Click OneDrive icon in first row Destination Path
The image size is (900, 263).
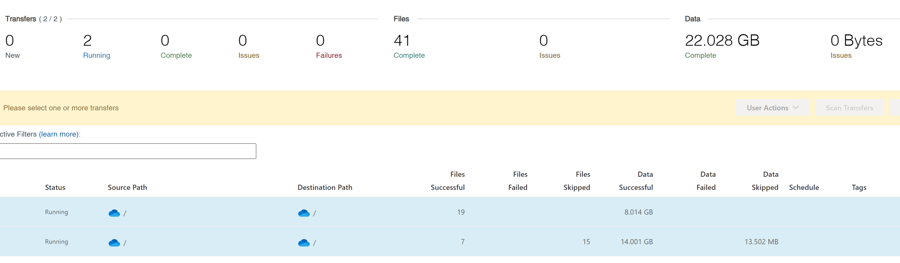coord(304,213)
